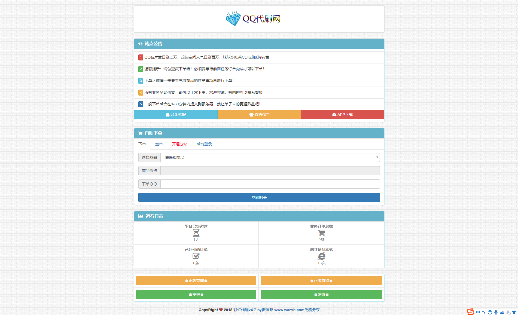Screen dimensions: 518x315
Task: Click the Sogou input method S icon
Action: (470, 312)
